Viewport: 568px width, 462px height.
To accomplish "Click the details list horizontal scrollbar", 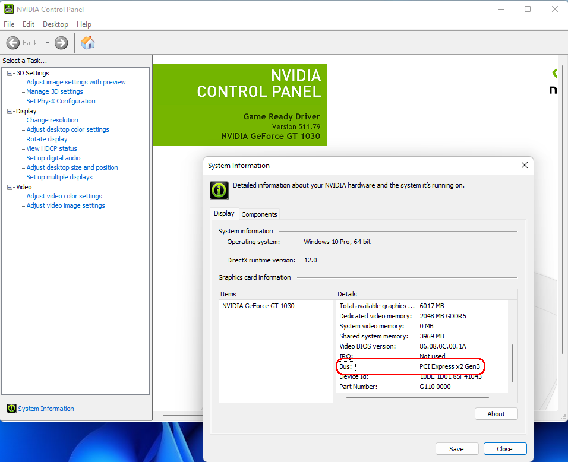I will point(417,397).
